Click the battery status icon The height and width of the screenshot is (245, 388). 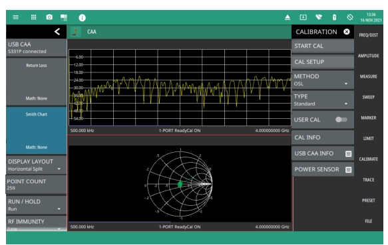[334, 17]
